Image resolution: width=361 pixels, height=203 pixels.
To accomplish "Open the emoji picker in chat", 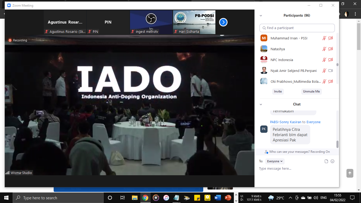I will click(x=332, y=161).
